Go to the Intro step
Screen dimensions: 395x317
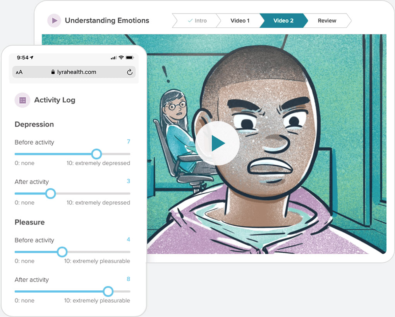[197, 20]
